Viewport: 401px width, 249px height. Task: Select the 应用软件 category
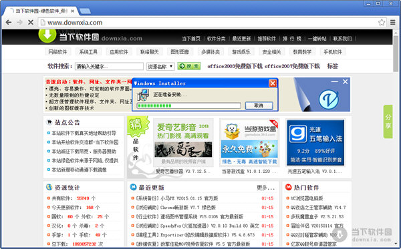pyautogui.click(x=119, y=52)
